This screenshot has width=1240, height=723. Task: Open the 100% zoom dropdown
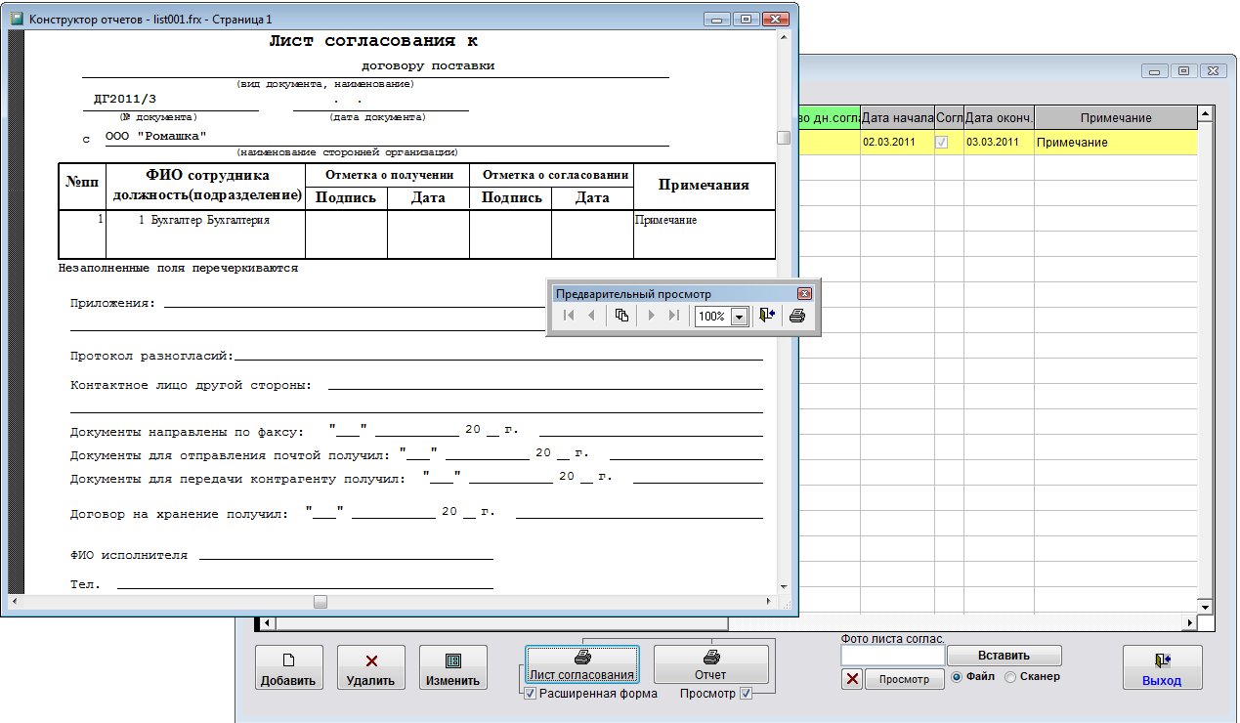point(739,317)
